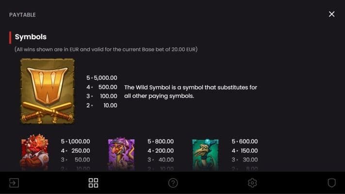Select the purple bird symbol
This screenshot has width=345, height=194.
(121, 154)
